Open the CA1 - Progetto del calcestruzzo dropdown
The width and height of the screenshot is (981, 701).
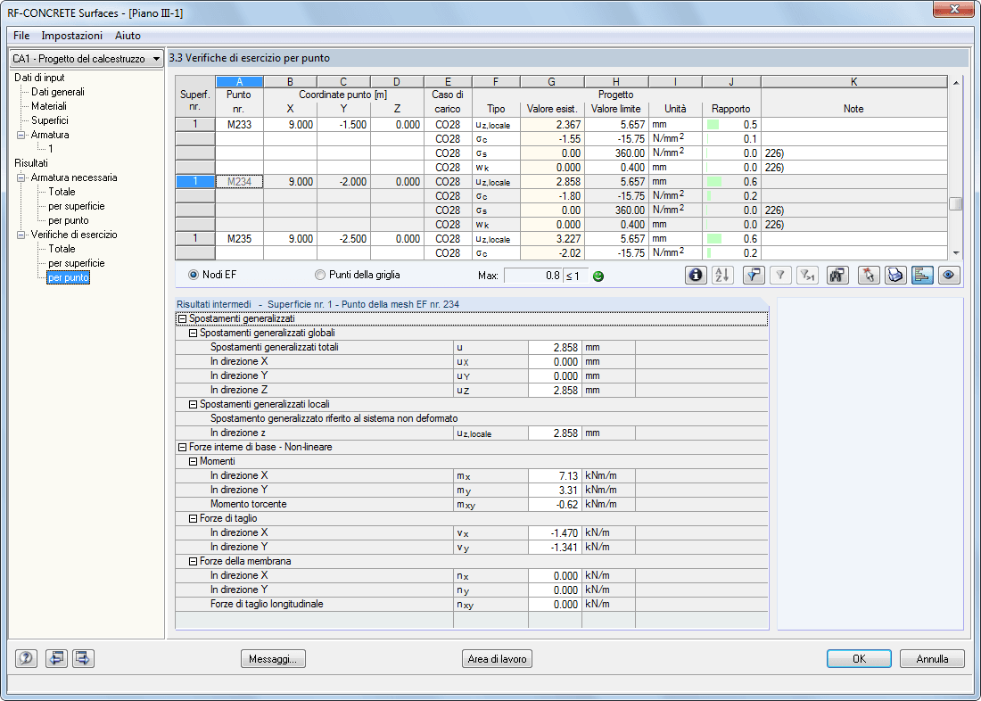click(87, 59)
